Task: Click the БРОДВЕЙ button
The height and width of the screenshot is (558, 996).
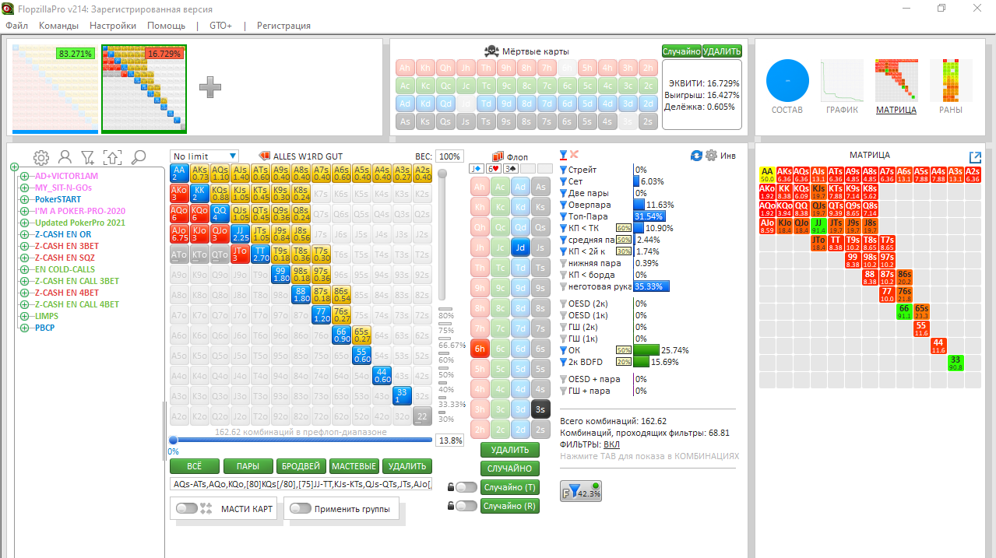Action: coord(301,466)
